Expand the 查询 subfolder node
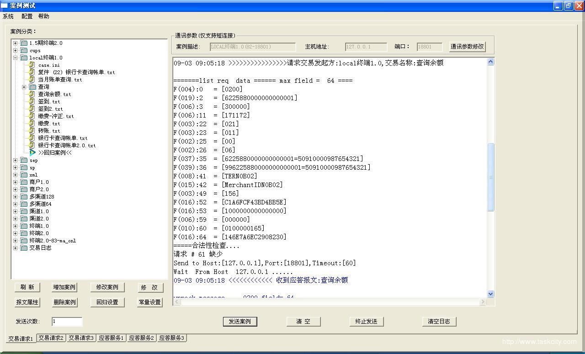This screenshot has height=354, width=585. 24,87
